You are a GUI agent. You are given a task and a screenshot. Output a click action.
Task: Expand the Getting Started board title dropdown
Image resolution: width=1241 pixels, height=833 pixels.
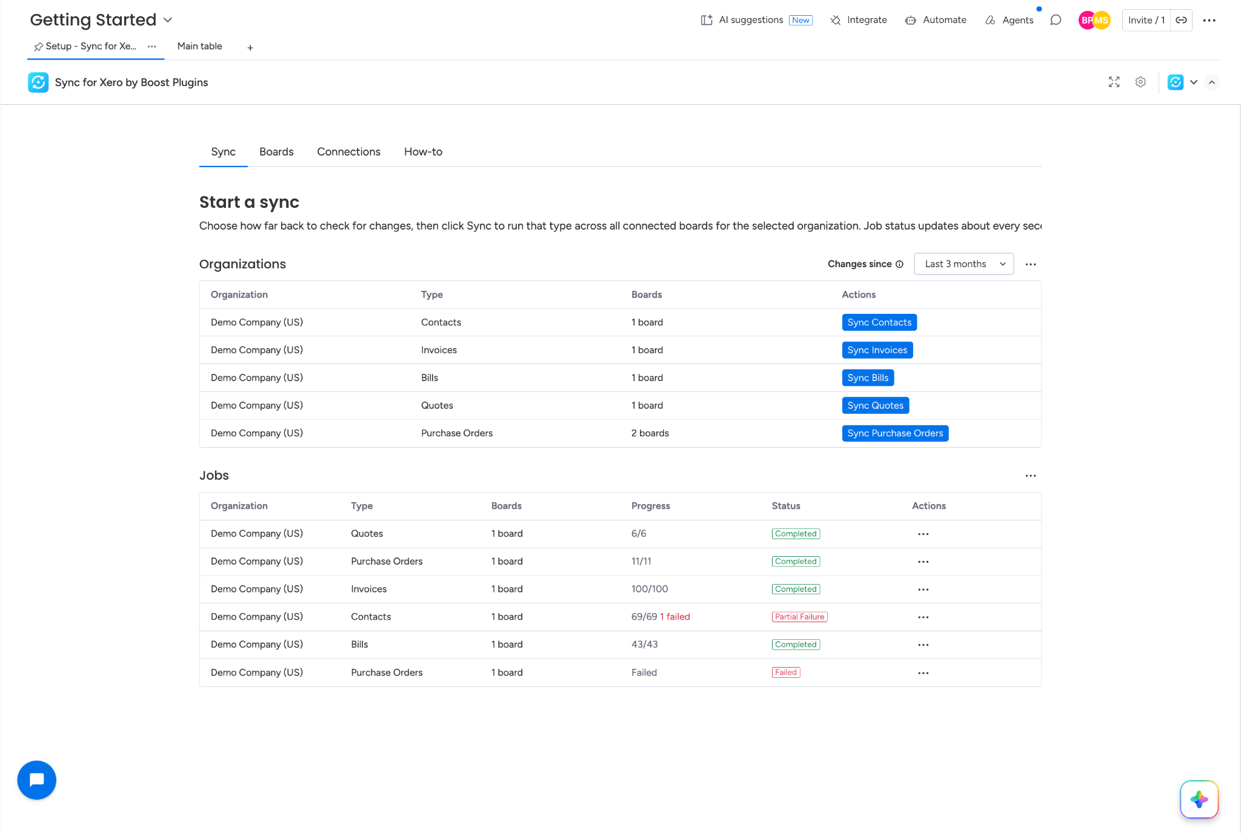pos(168,20)
